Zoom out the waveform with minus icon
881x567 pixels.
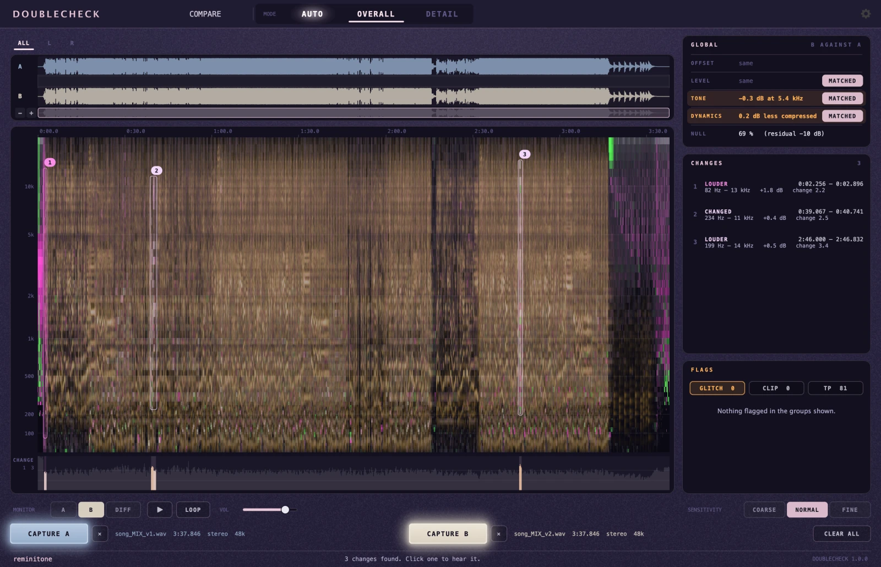click(x=20, y=113)
